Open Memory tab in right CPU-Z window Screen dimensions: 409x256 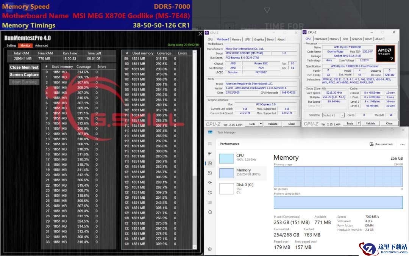click(x=334, y=39)
